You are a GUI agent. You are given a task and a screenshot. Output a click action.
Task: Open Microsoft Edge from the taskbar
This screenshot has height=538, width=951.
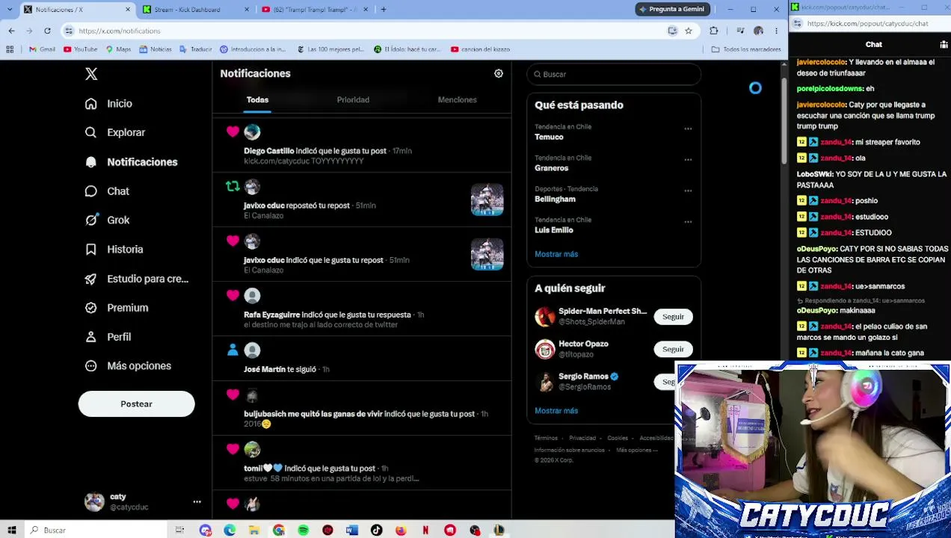coord(230,531)
